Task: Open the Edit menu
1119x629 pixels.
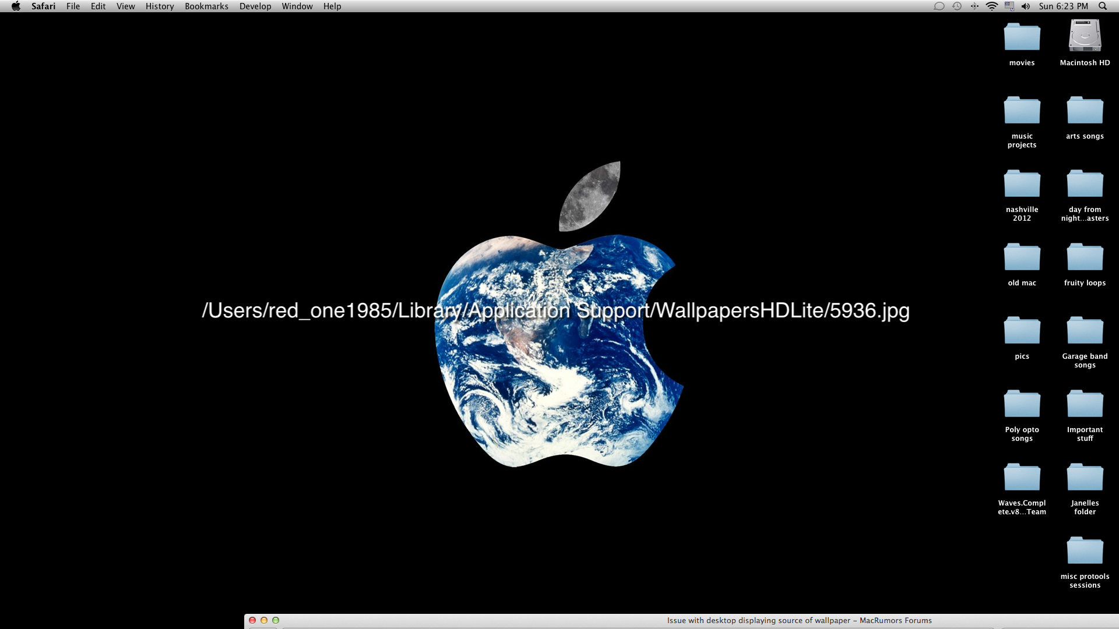Action: point(98,6)
